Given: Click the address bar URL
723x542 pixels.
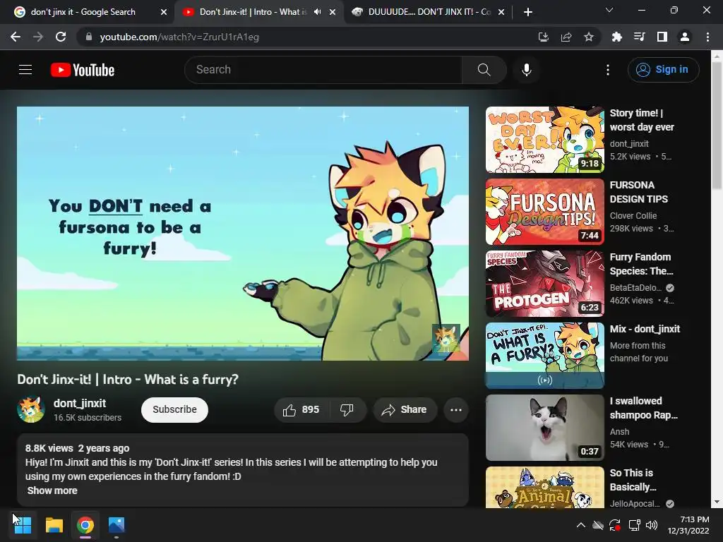Looking at the screenshot, I should point(179,37).
